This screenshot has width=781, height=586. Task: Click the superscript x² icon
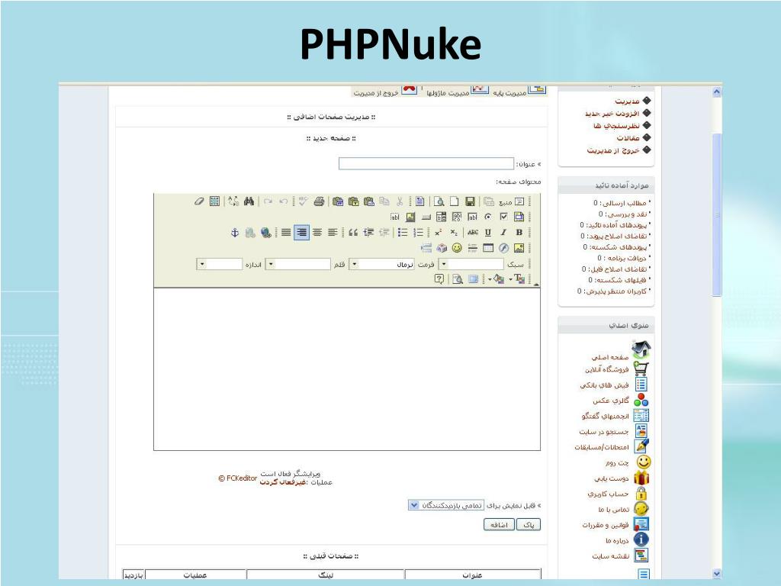coord(439,232)
